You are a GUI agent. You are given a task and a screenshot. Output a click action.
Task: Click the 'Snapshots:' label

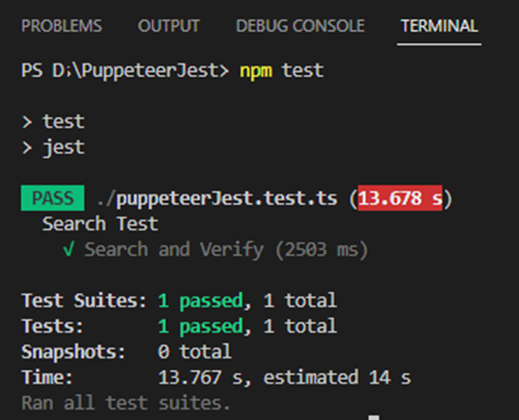73,352
